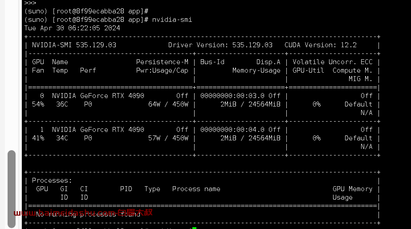The image size is (411, 229).
Task: Click the 36C temperature value
Action: 62,104
